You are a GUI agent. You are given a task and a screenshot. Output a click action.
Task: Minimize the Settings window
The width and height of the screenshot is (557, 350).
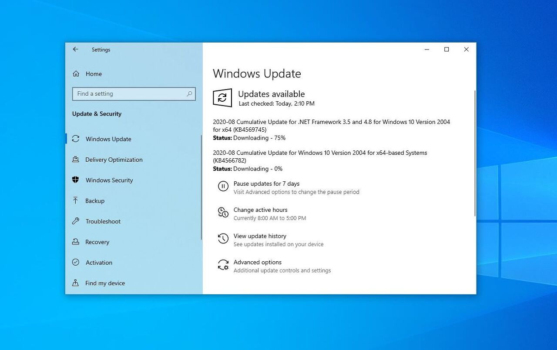[426, 50]
